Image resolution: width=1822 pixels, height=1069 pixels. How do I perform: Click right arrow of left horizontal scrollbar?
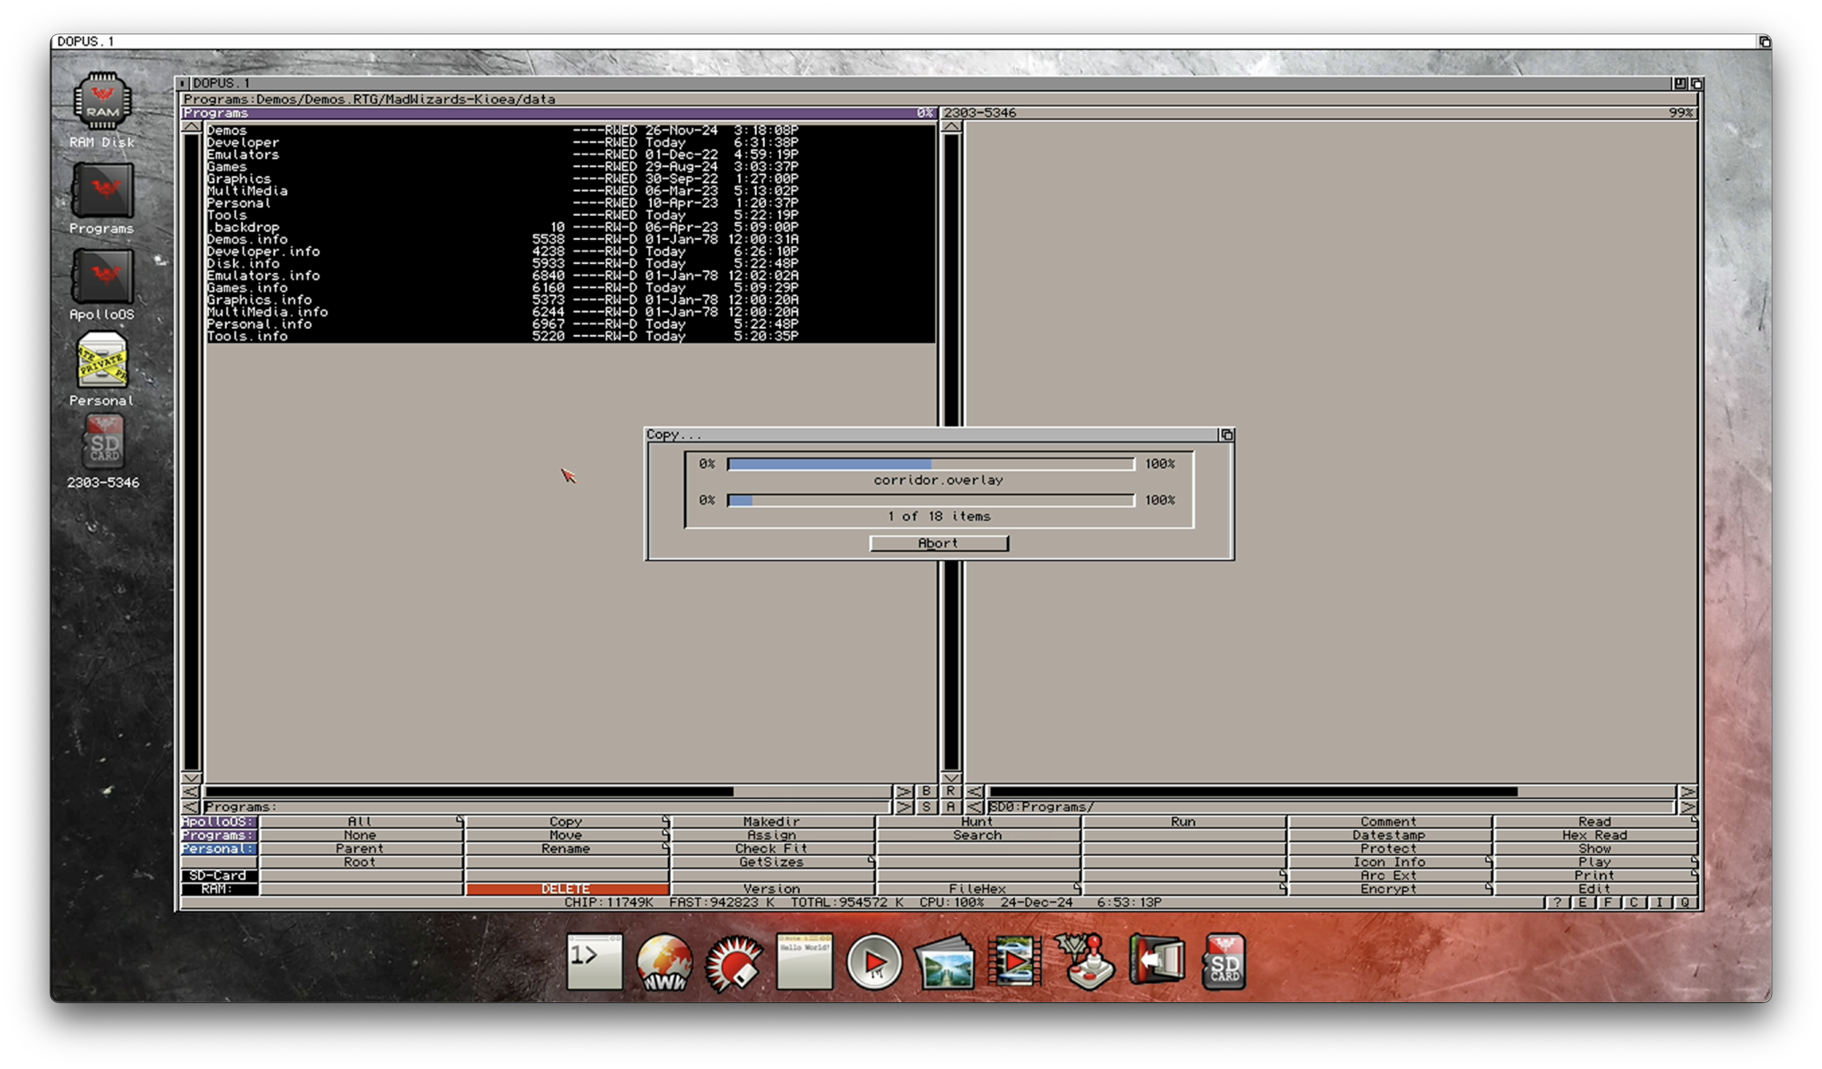904,792
